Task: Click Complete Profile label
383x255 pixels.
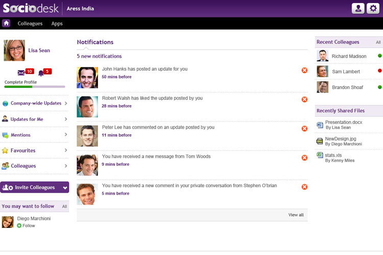Action: coord(20,82)
